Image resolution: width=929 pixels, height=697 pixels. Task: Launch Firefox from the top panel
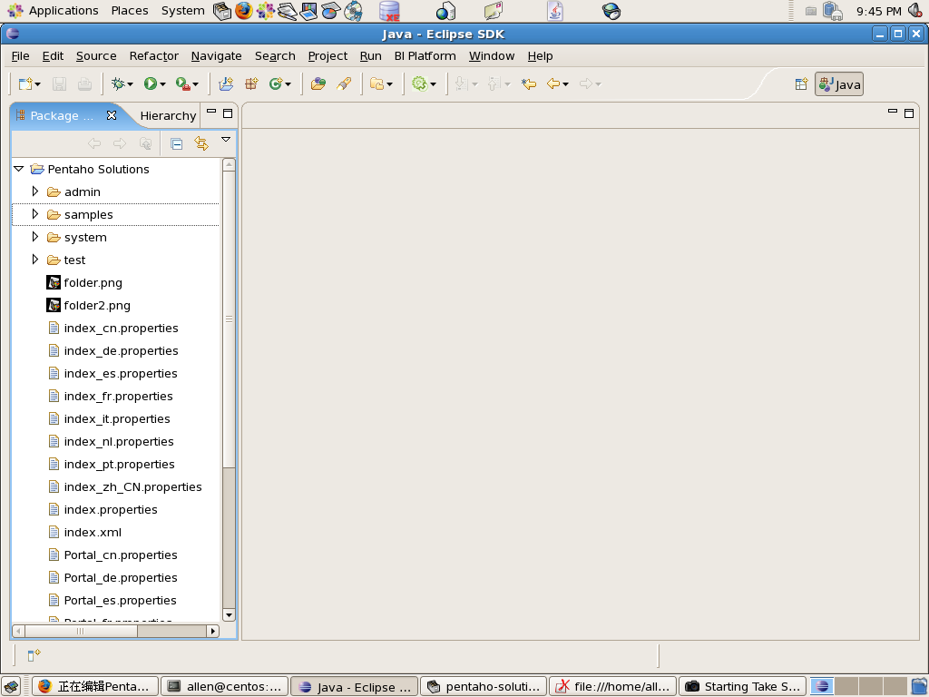(244, 11)
